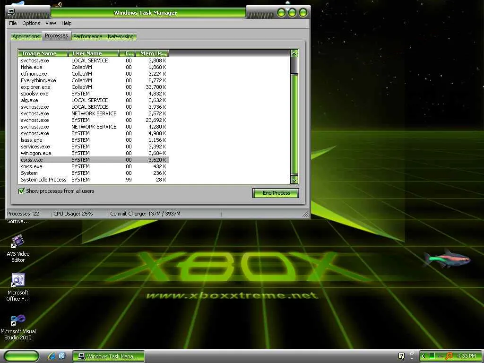Switch to the Applications tab
The width and height of the screenshot is (484, 363).
[x=26, y=36]
